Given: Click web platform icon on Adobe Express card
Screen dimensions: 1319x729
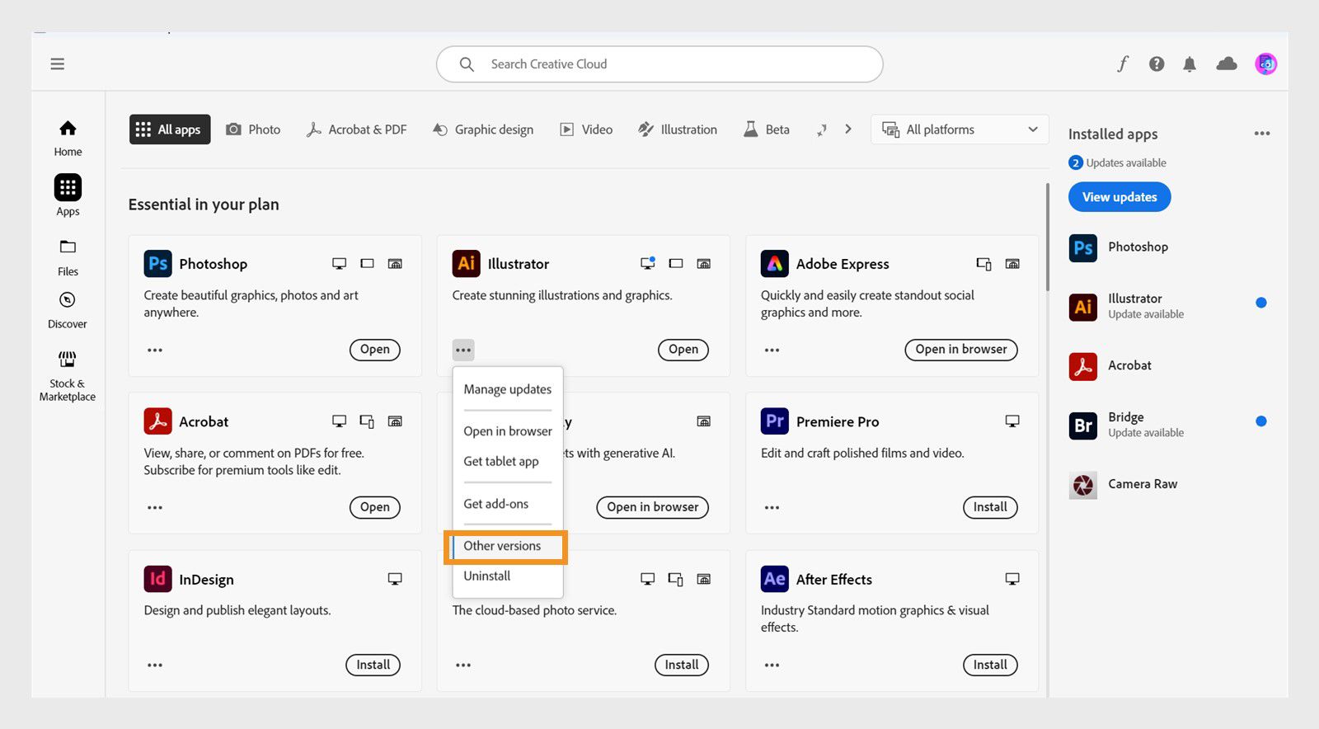Looking at the screenshot, I should (1012, 264).
